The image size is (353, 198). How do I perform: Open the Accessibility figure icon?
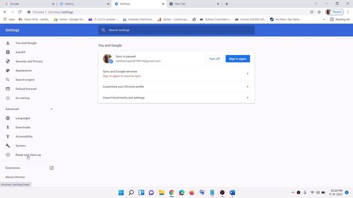coord(8,136)
